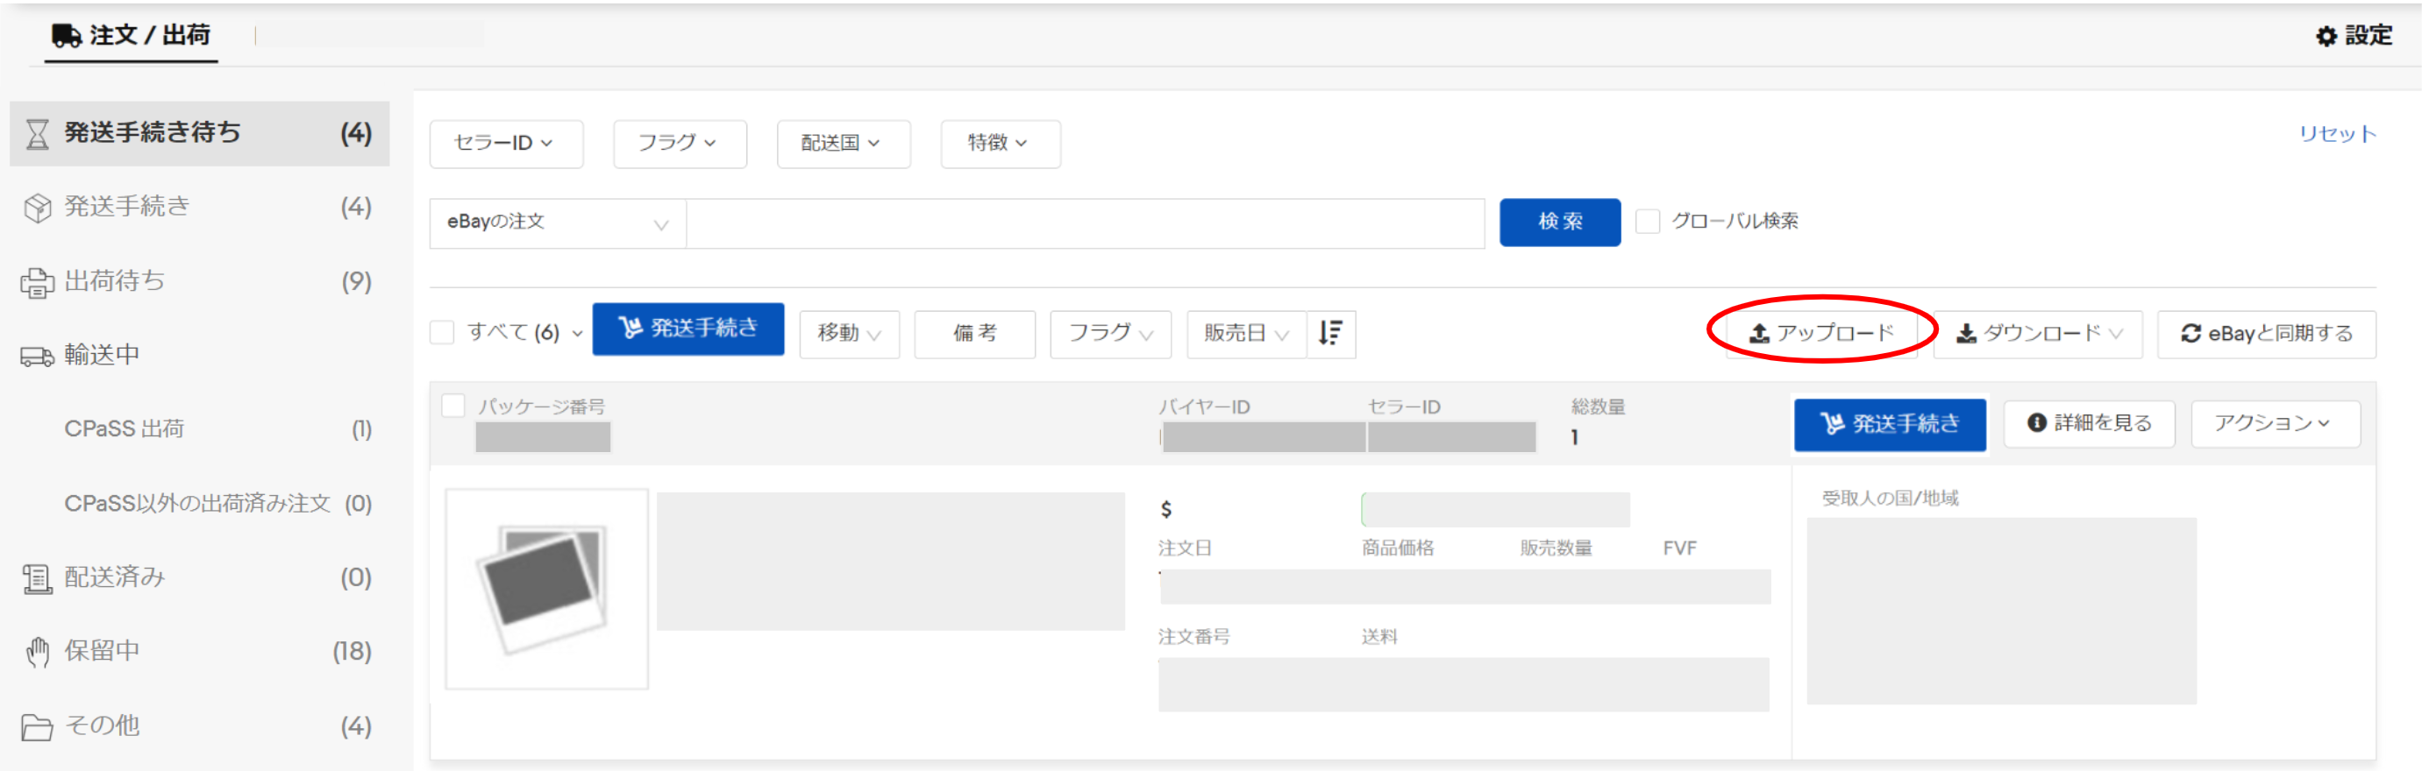Click the truck icon for 輸送中

(x=37, y=356)
